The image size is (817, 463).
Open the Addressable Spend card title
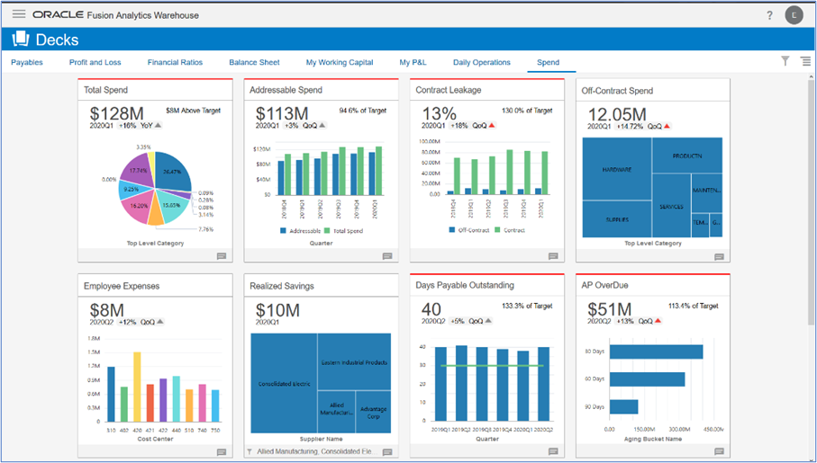coord(286,90)
